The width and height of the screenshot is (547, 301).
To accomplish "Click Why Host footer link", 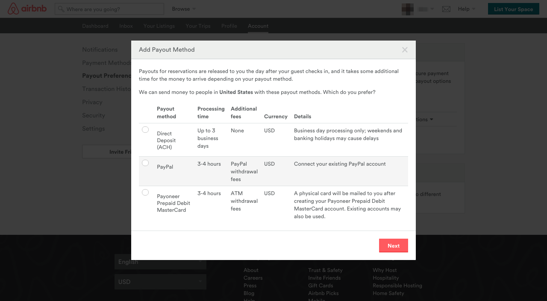I will pyautogui.click(x=385, y=270).
